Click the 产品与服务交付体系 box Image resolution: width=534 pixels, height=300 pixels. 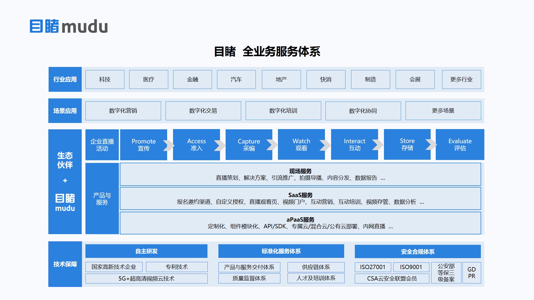coord(249,267)
